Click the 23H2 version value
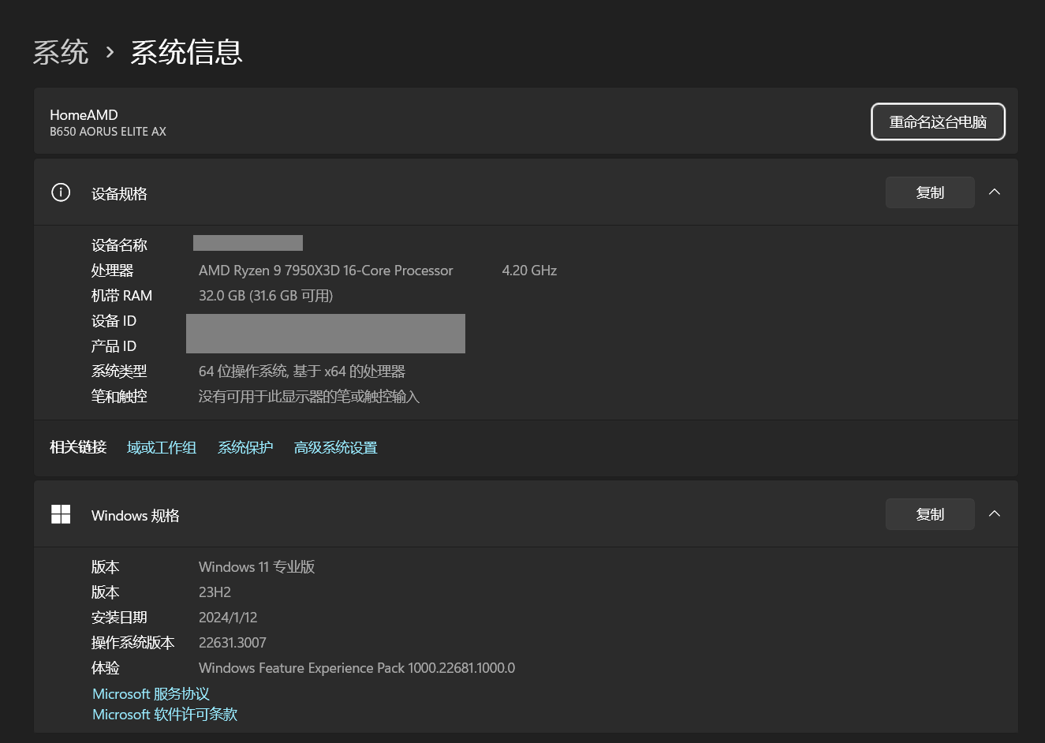Screen dimensions: 1045x743 pos(215,592)
